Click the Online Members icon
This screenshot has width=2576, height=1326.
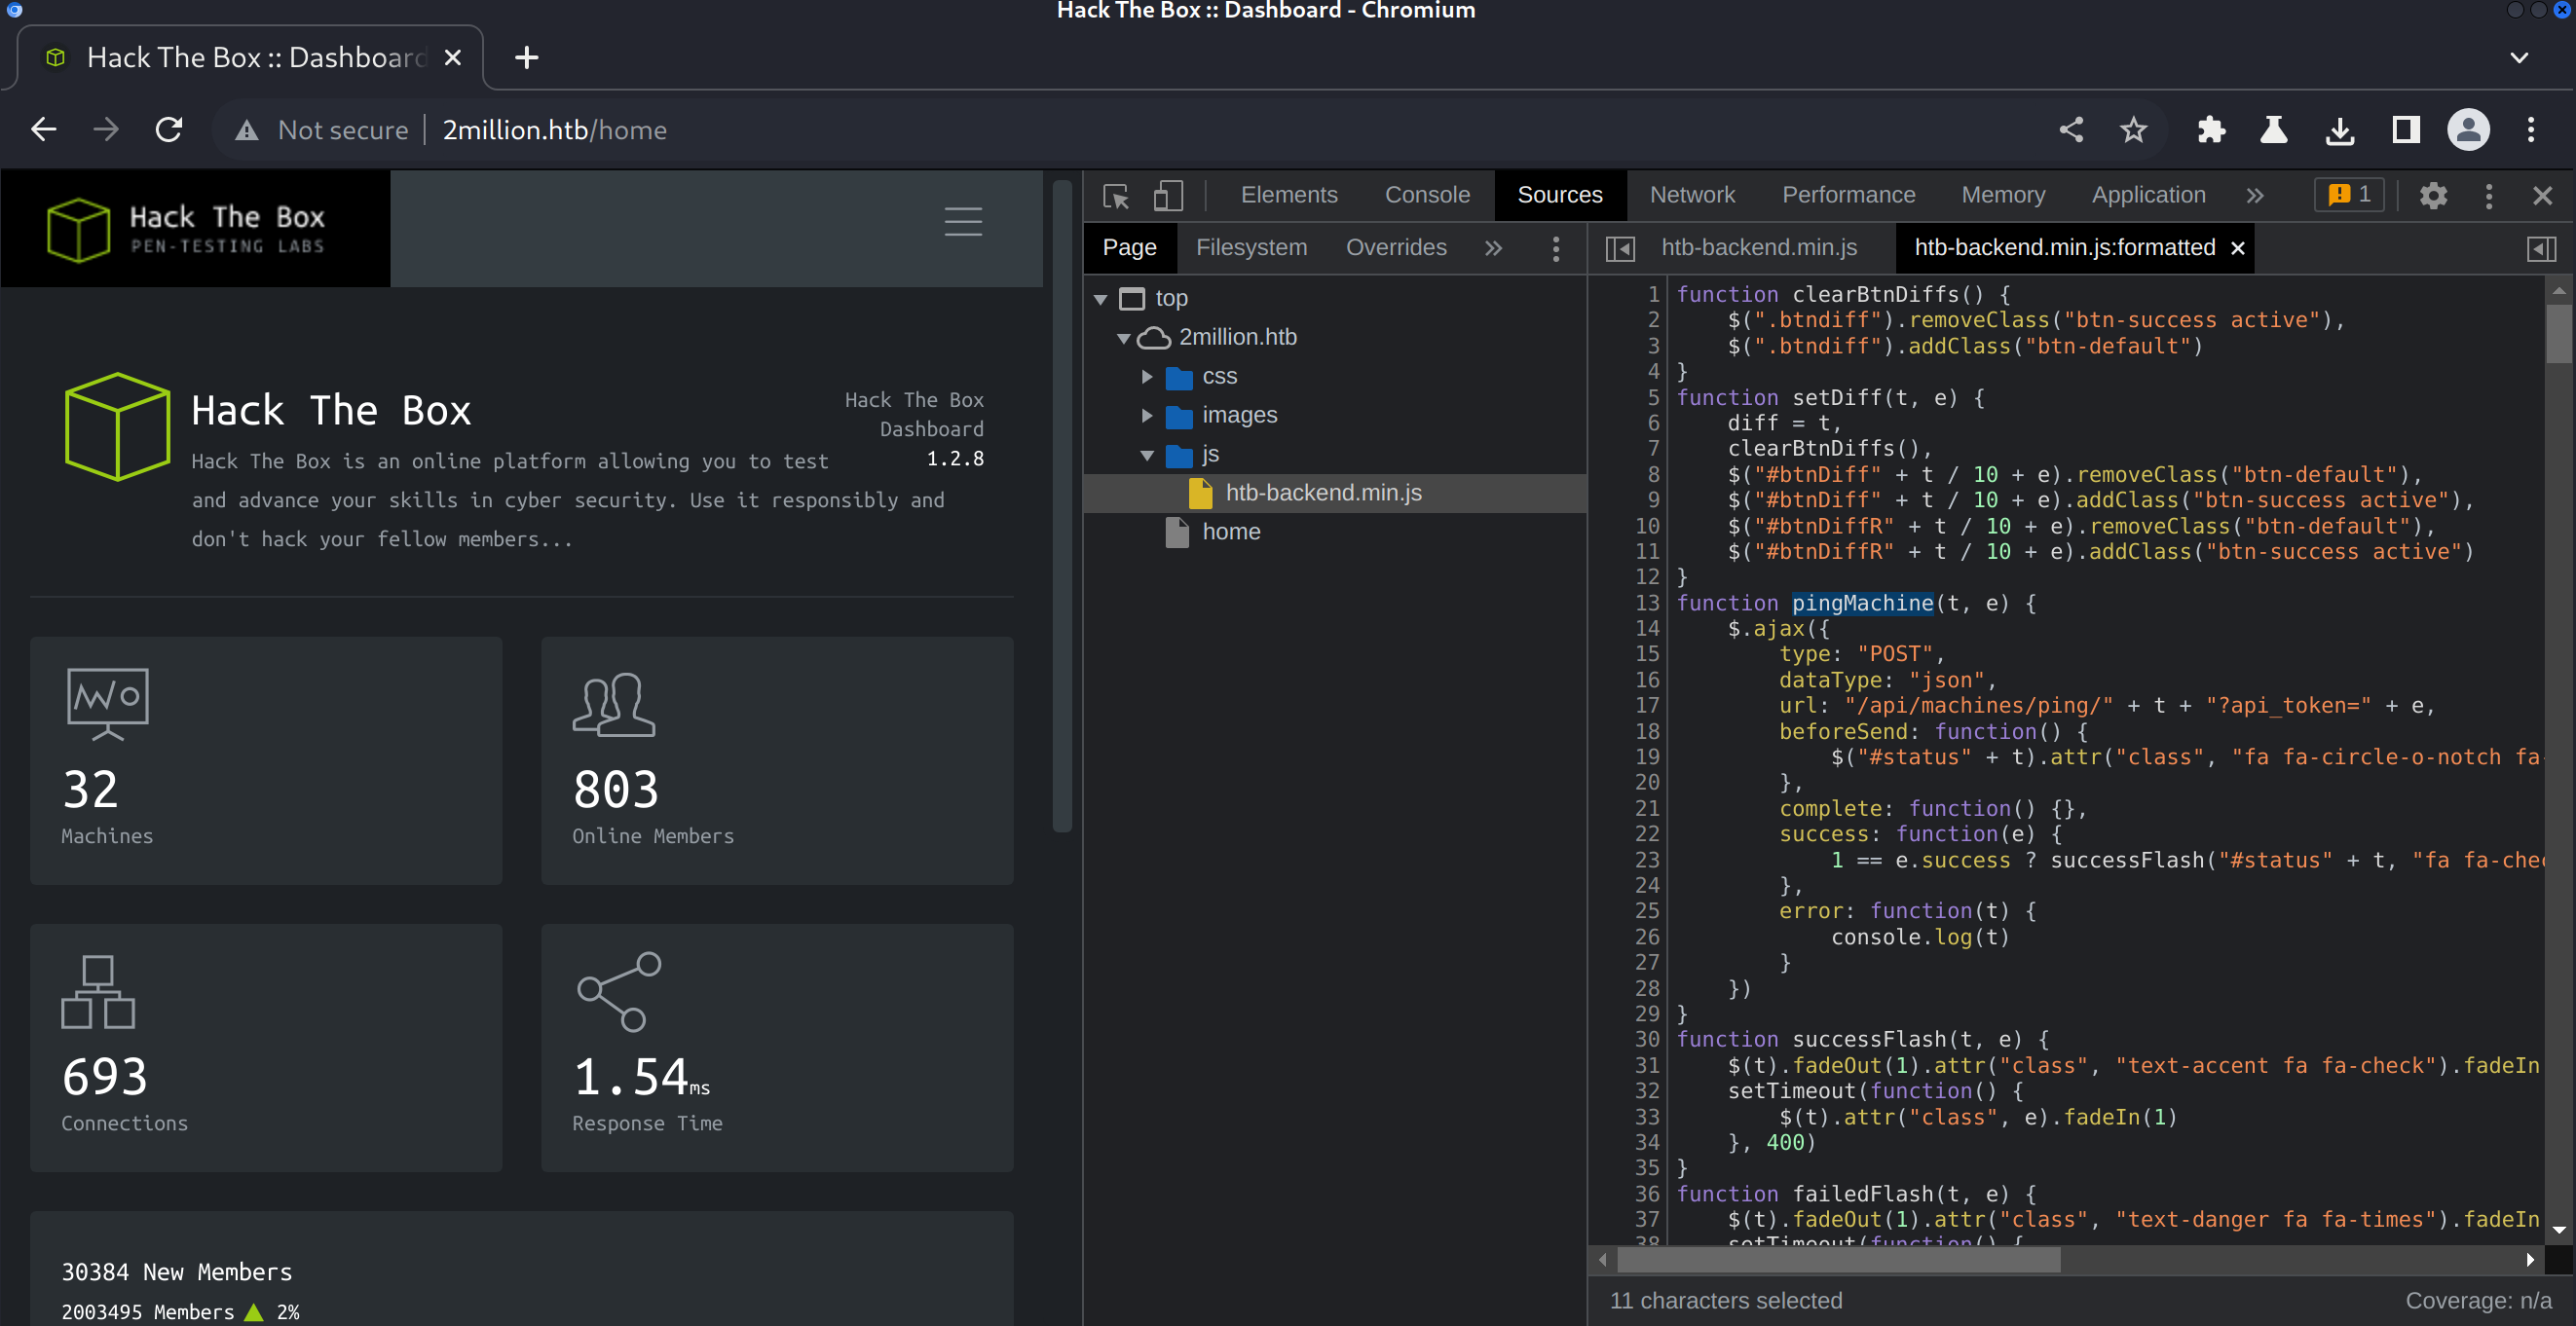(614, 704)
